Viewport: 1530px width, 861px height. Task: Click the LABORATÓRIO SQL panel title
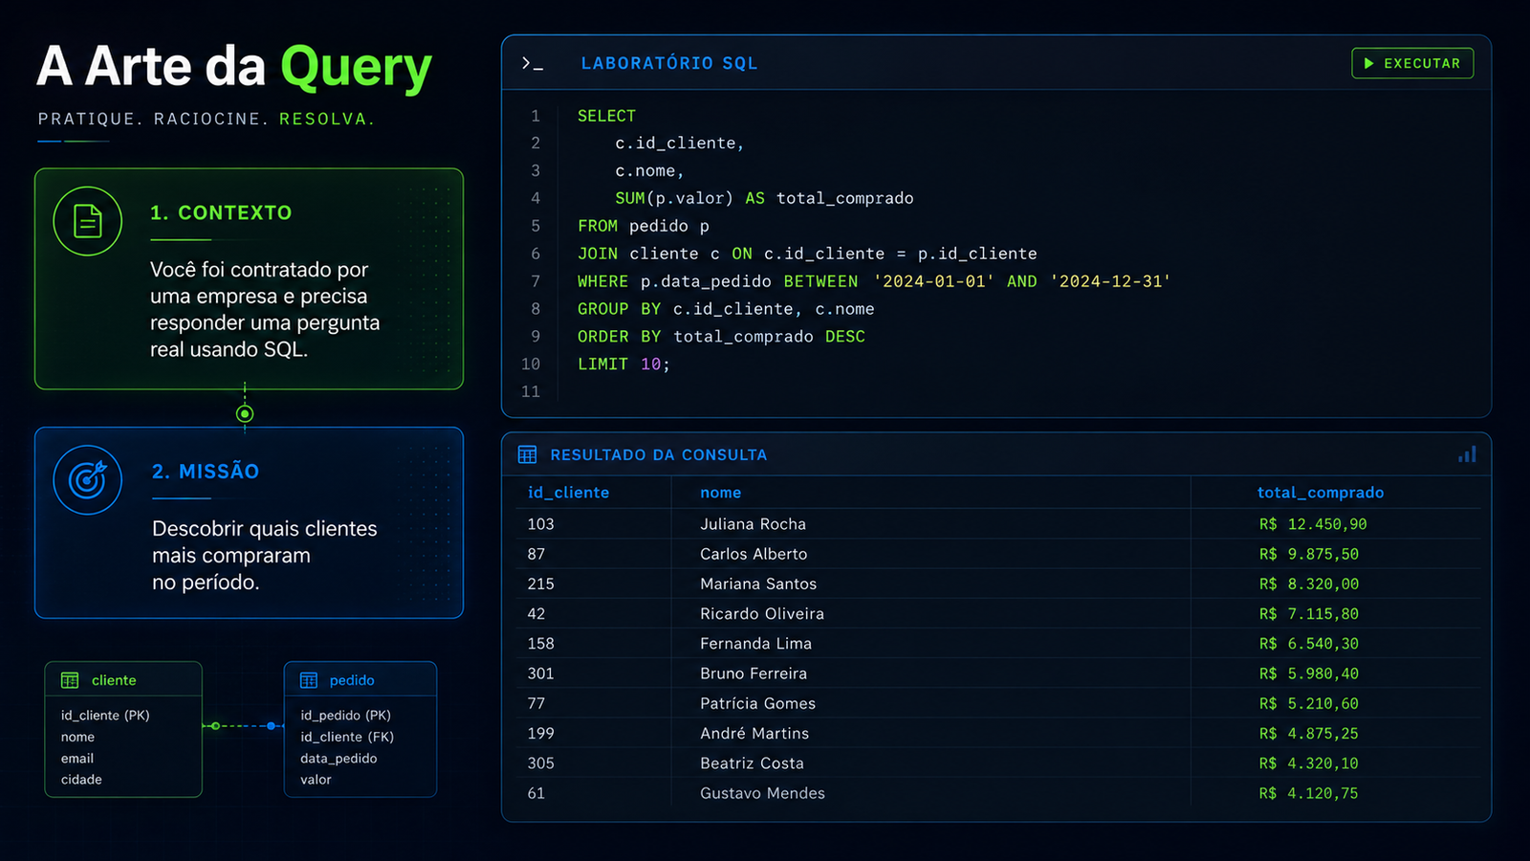click(x=669, y=63)
